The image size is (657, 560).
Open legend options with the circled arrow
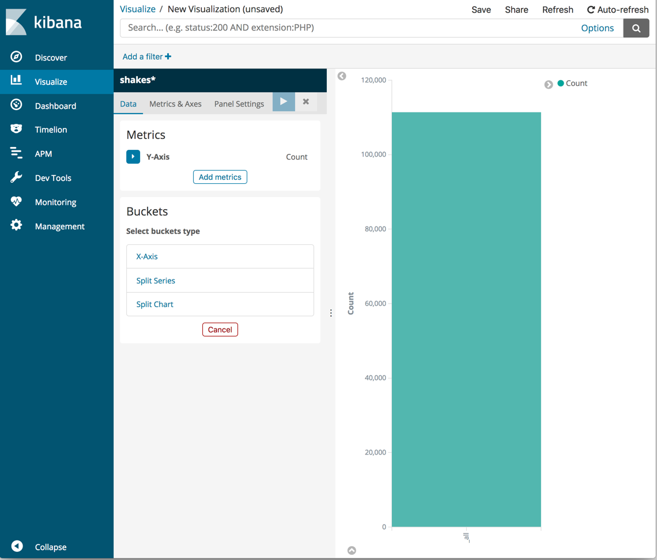pyautogui.click(x=549, y=84)
